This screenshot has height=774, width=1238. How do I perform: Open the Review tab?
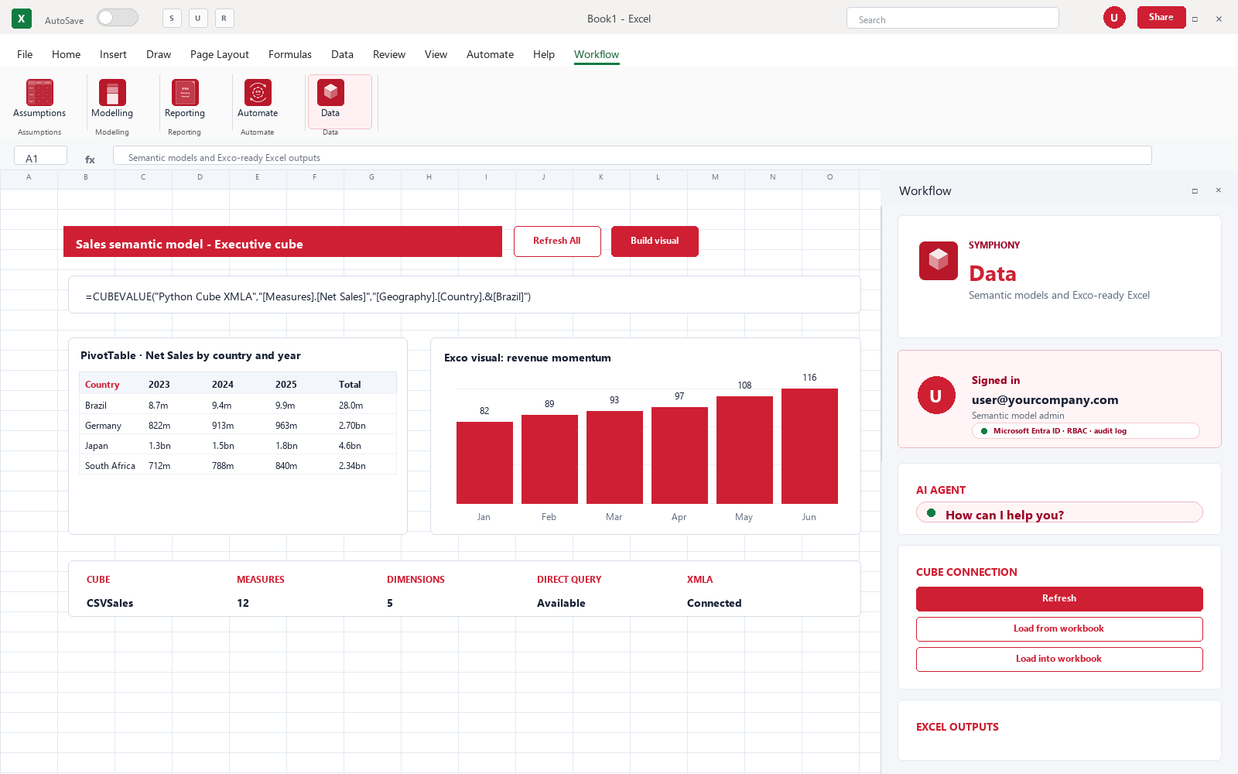coord(389,54)
